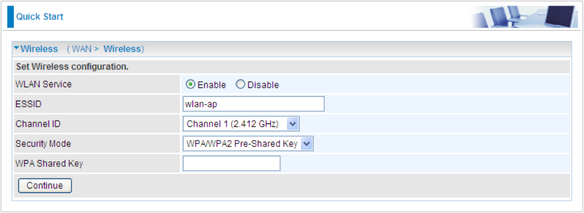Screen dimensions: 584x213
Task: Select the Enable radio for WLAN Service
Action: (191, 85)
